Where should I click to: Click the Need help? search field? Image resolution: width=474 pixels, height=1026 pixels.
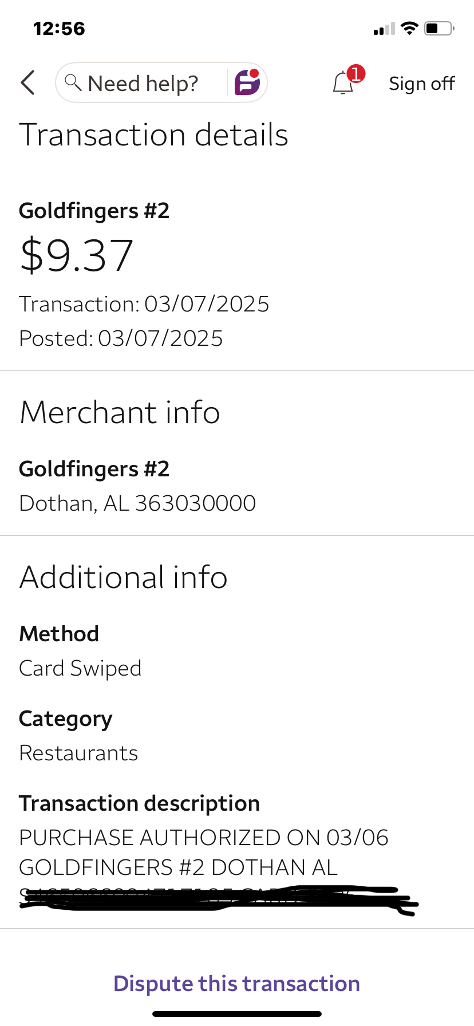point(143,84)
